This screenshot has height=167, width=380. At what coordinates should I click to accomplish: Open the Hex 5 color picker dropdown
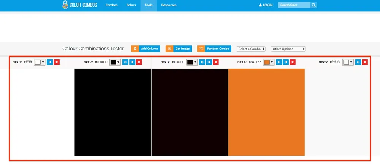(x=348, y=62)
